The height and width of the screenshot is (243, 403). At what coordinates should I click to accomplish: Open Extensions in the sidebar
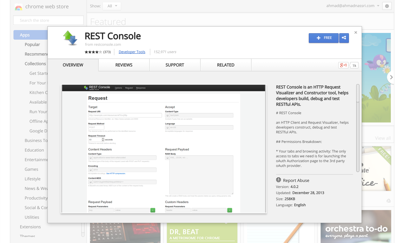[30, 227]
